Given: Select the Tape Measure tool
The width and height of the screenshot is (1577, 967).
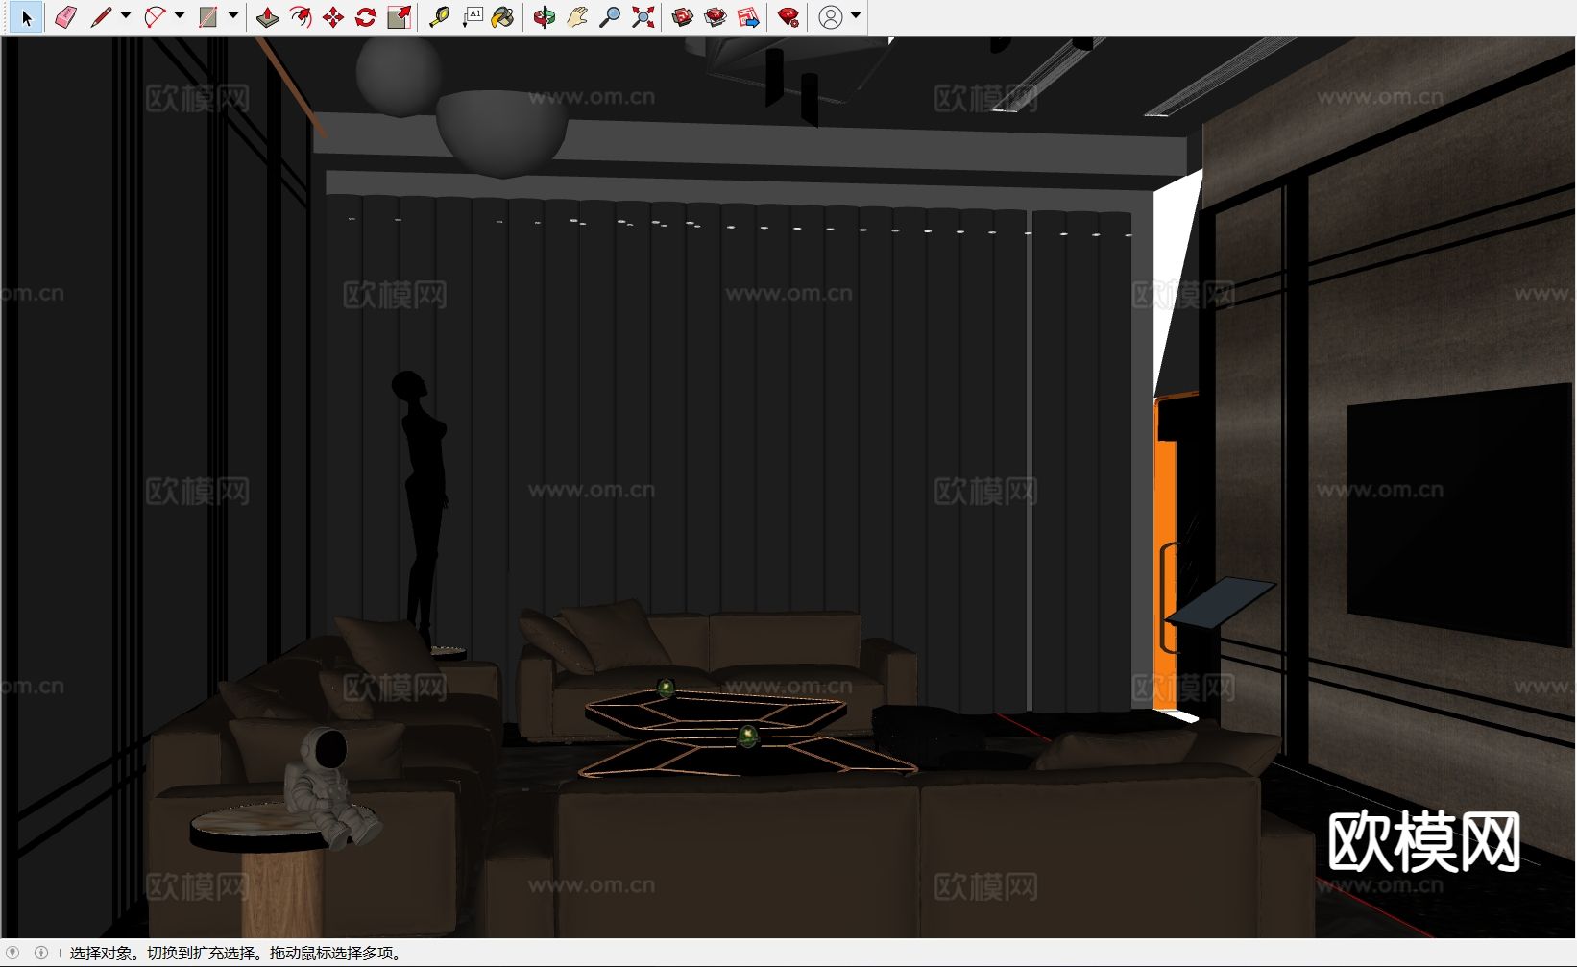Looking at the screenshot, I should (439, 17).
